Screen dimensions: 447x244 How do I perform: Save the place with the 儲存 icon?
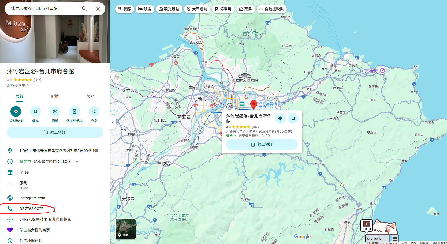click(x=35, y=111)
